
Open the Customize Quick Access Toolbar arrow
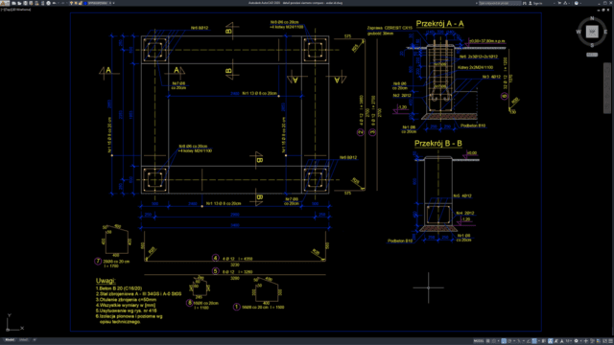coord(113,3)
